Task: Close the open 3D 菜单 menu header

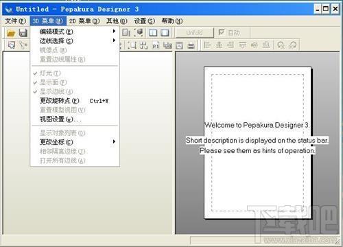Action: pos(48,21)
